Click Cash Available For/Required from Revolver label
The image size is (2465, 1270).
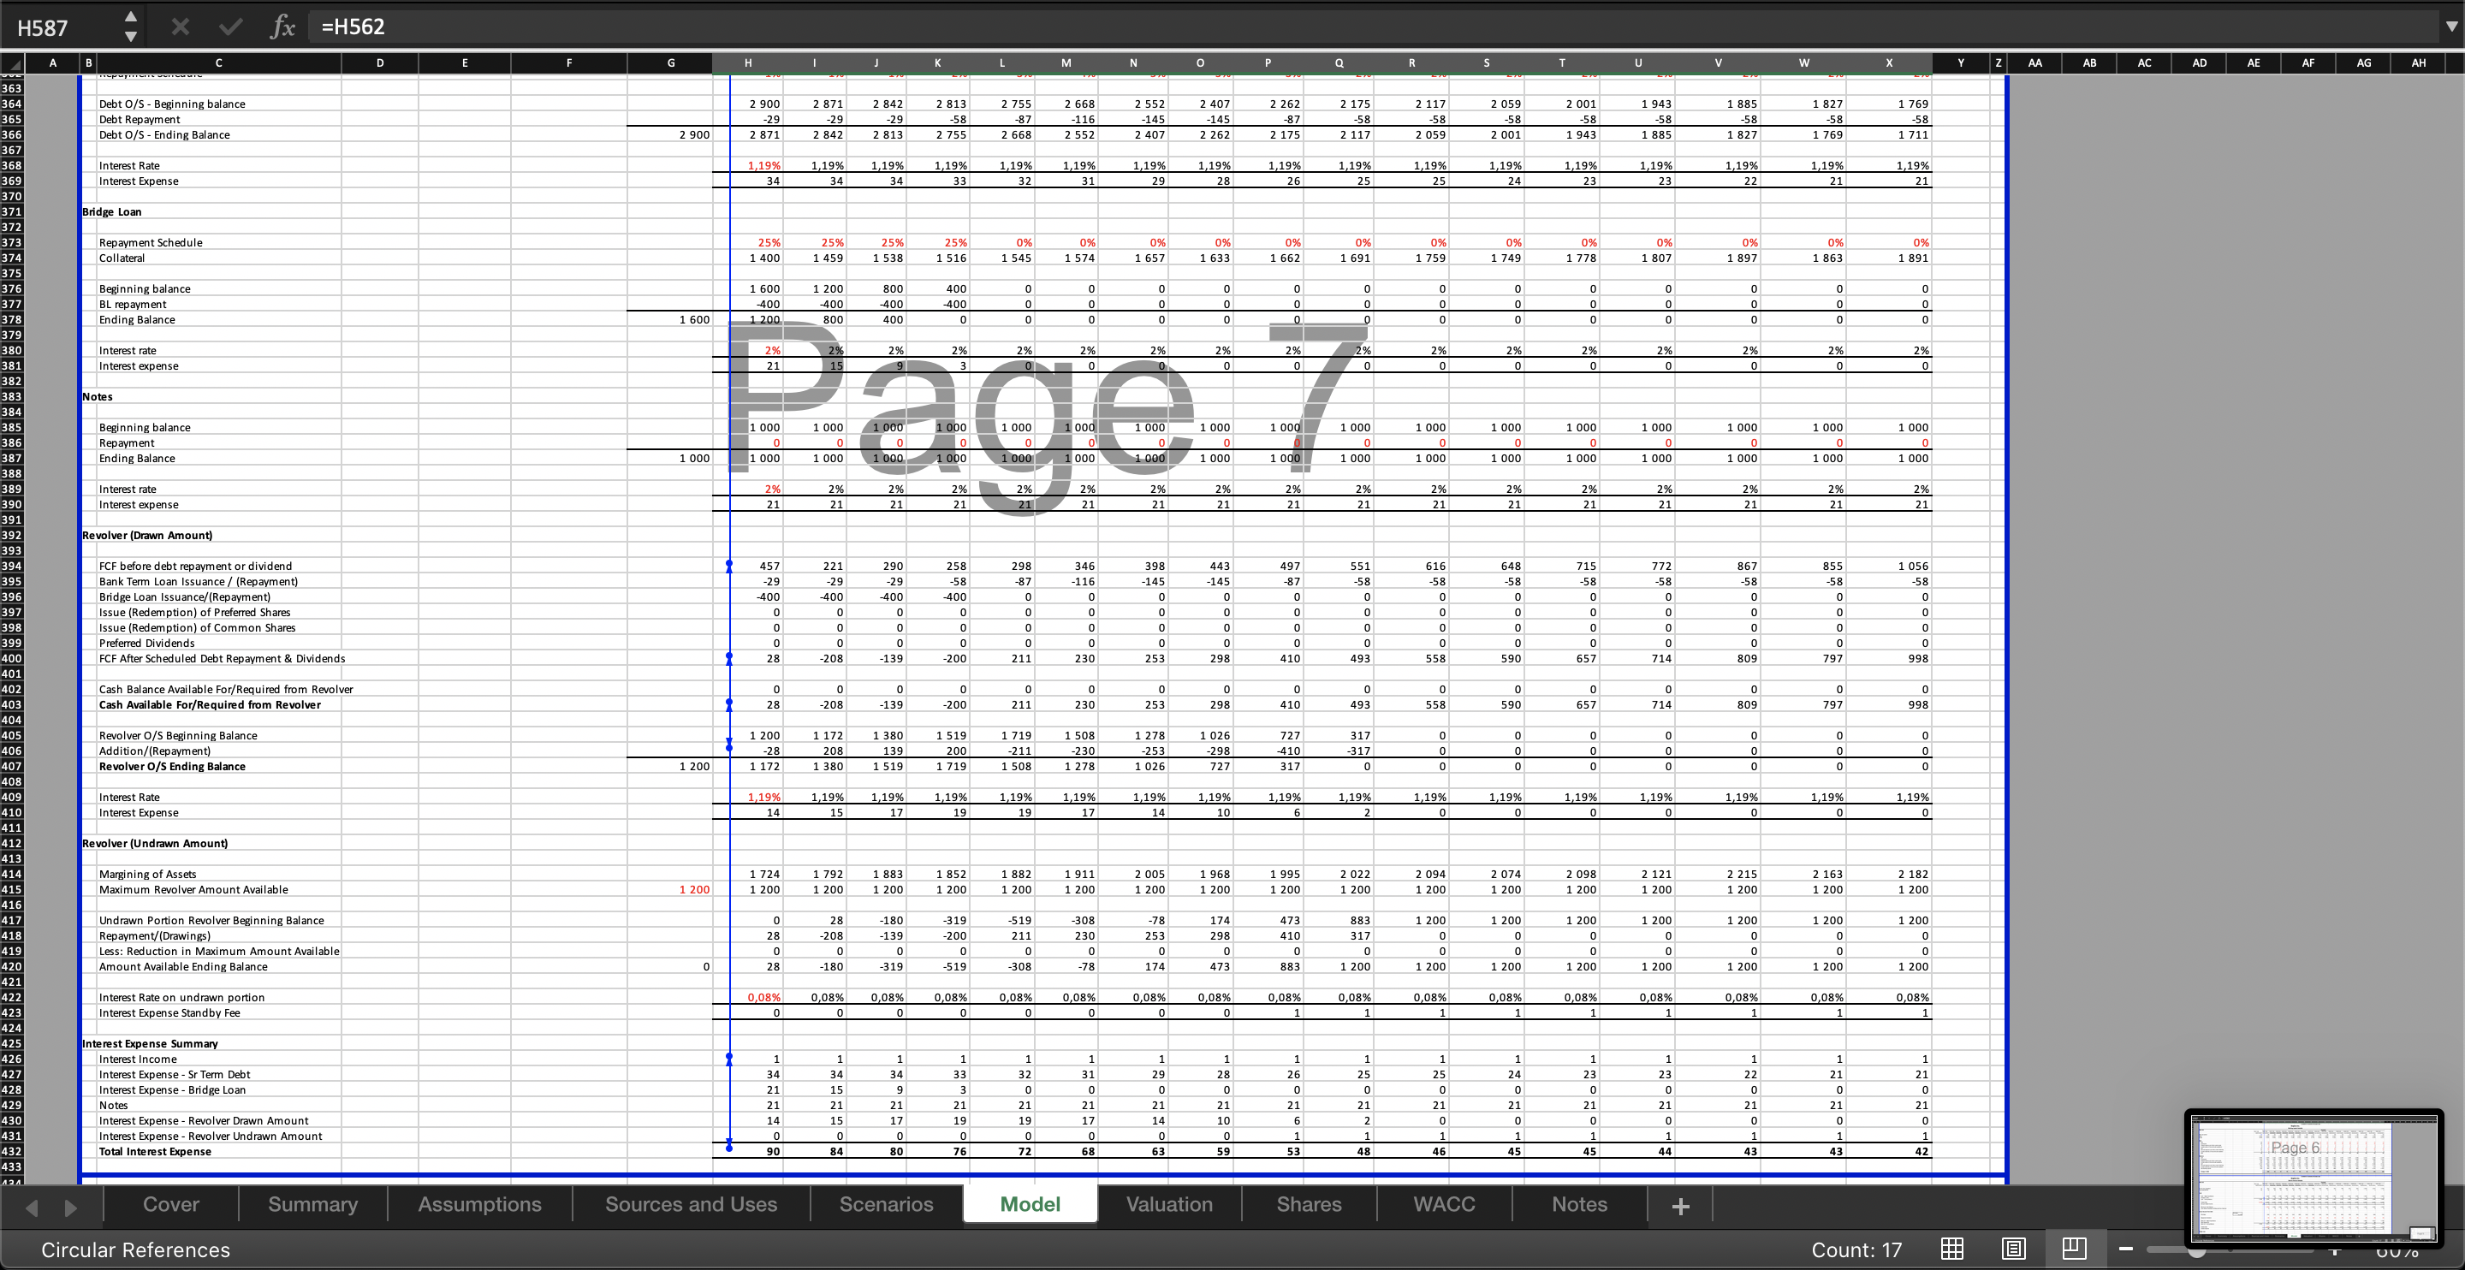(210, 705)
